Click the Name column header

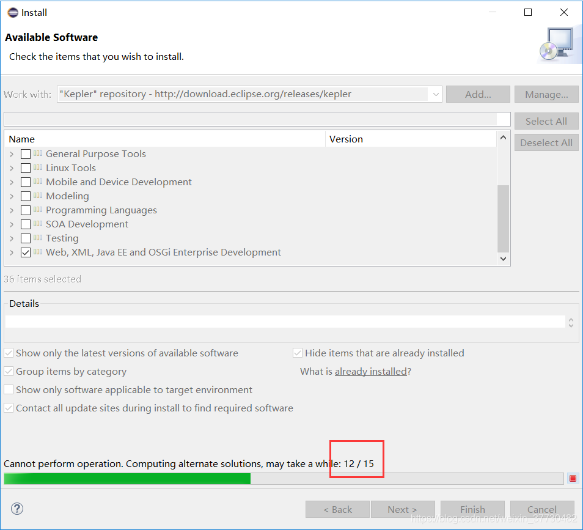coord(165,139)
